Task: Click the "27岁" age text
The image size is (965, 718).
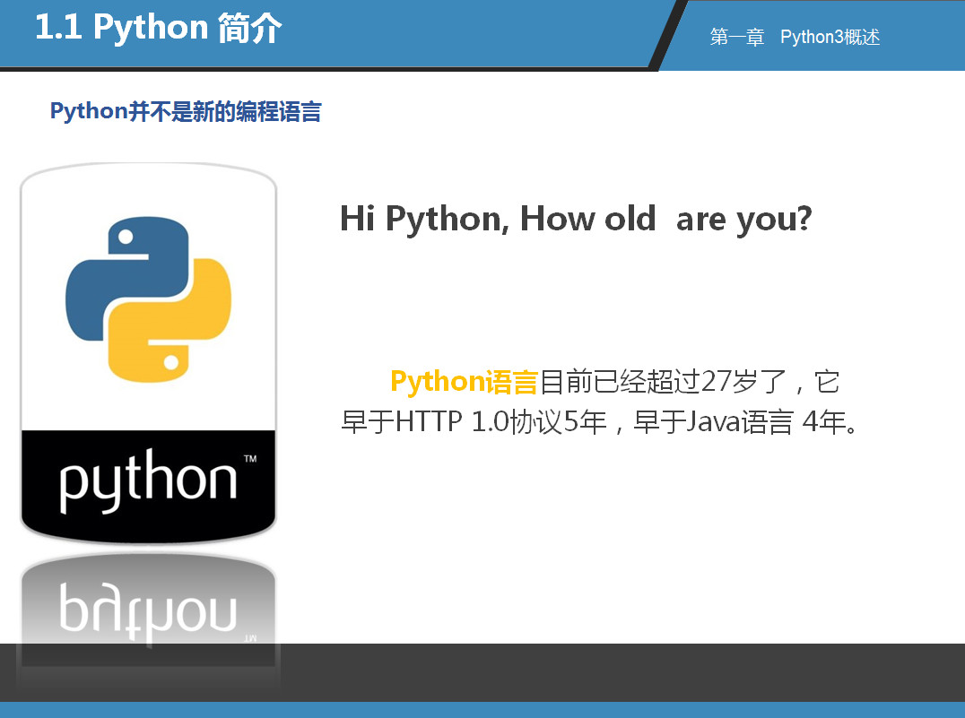Action: pyautogui.click(x=728, y=382)
